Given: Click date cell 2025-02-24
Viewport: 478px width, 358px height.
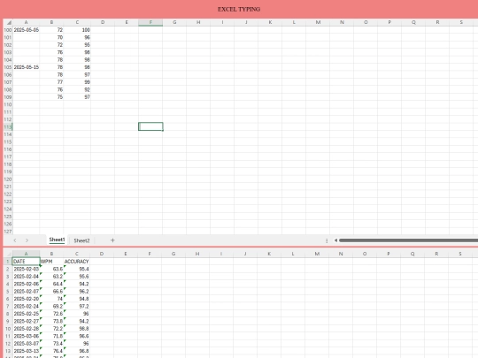Looking at the screenshot, I should click(27, 306).
